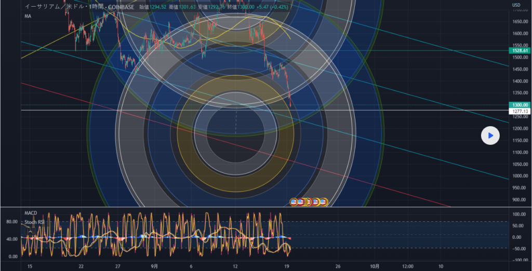The height and width of the screenshot is (271, 532).
Task: Click the green 1528.61 price label
Action: click(x=520, y=51)
